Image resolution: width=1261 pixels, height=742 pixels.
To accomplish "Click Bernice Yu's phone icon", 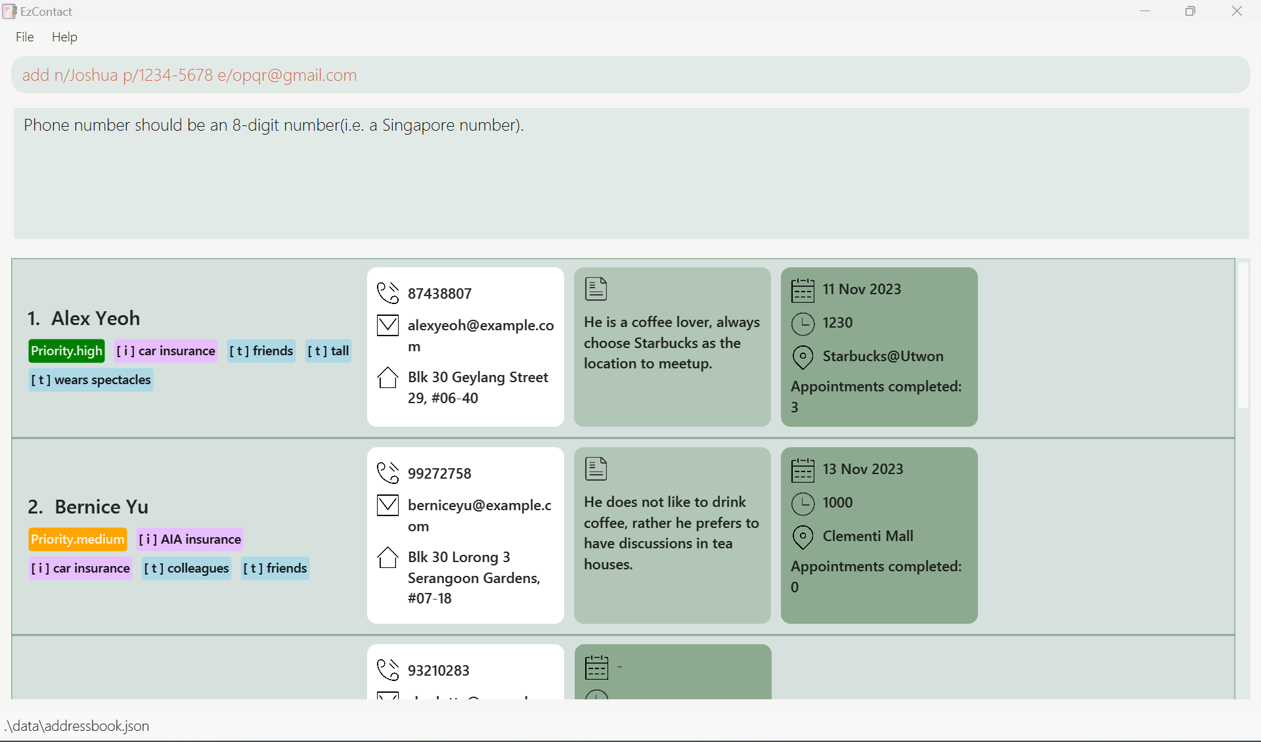I will pos(387,473).
